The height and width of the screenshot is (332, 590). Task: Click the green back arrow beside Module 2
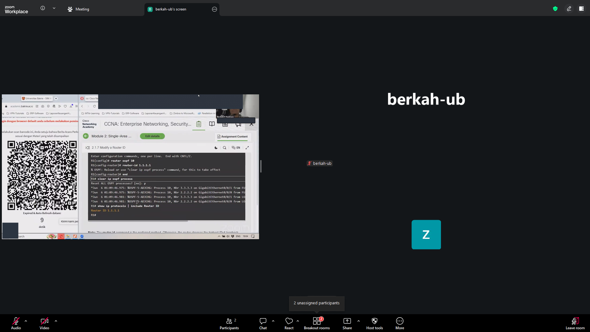tap(86, 136)
